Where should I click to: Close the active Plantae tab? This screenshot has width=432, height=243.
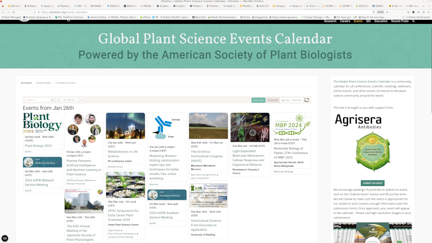tap(319, 6)
